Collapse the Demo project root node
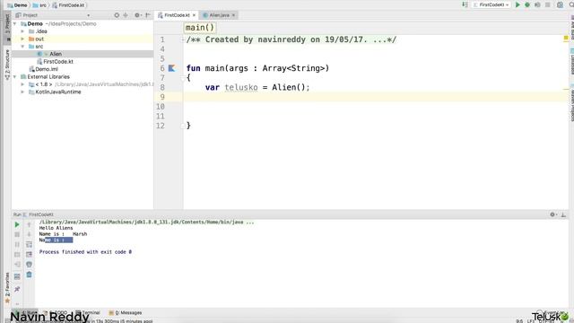Image resolution: width=574 pixels, height=323 pixels. (15, 24)
